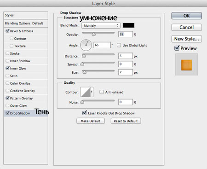Click the Distance value field
207x169 pixels.
[x=126, y=56]
